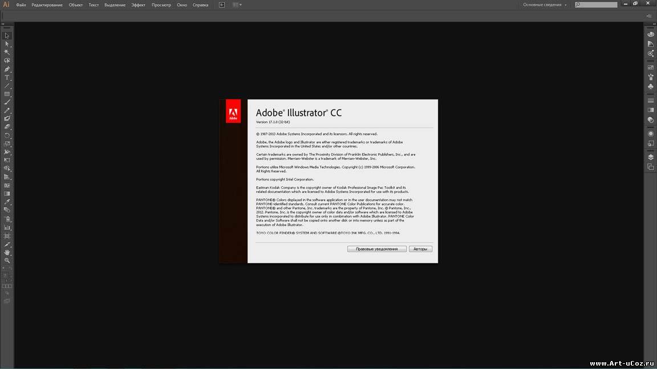The width and height of the screenshot is (657, 369).
Task: Open the Окно menu
Action: click(182, 5)
